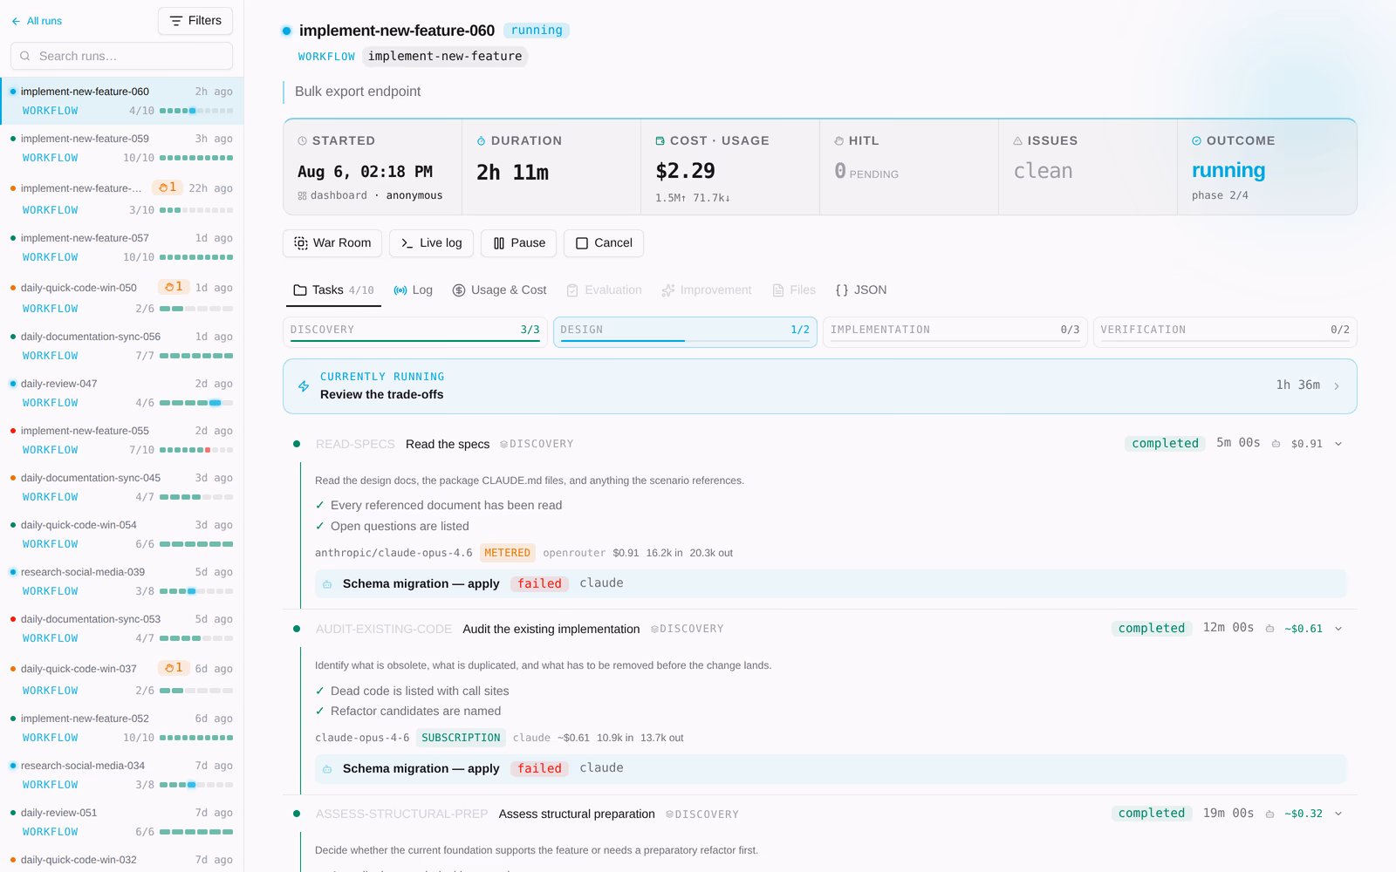
Task: Click HITL badge on 22h ago run
Action: [168, 187]
